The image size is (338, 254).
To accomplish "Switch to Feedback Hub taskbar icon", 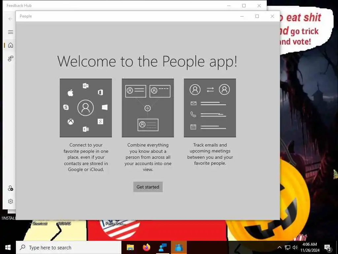I will [x=163, y=247].
